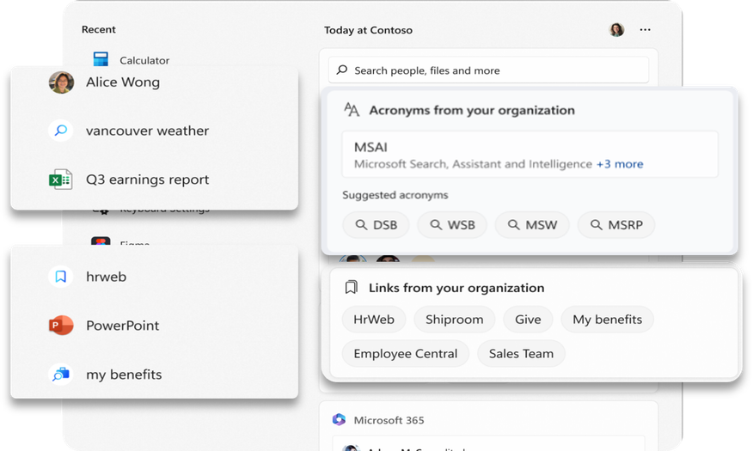Viewport: 753px width, 451px height.
Task: Open the three-dots more options menu
Action: click(645, 30)
